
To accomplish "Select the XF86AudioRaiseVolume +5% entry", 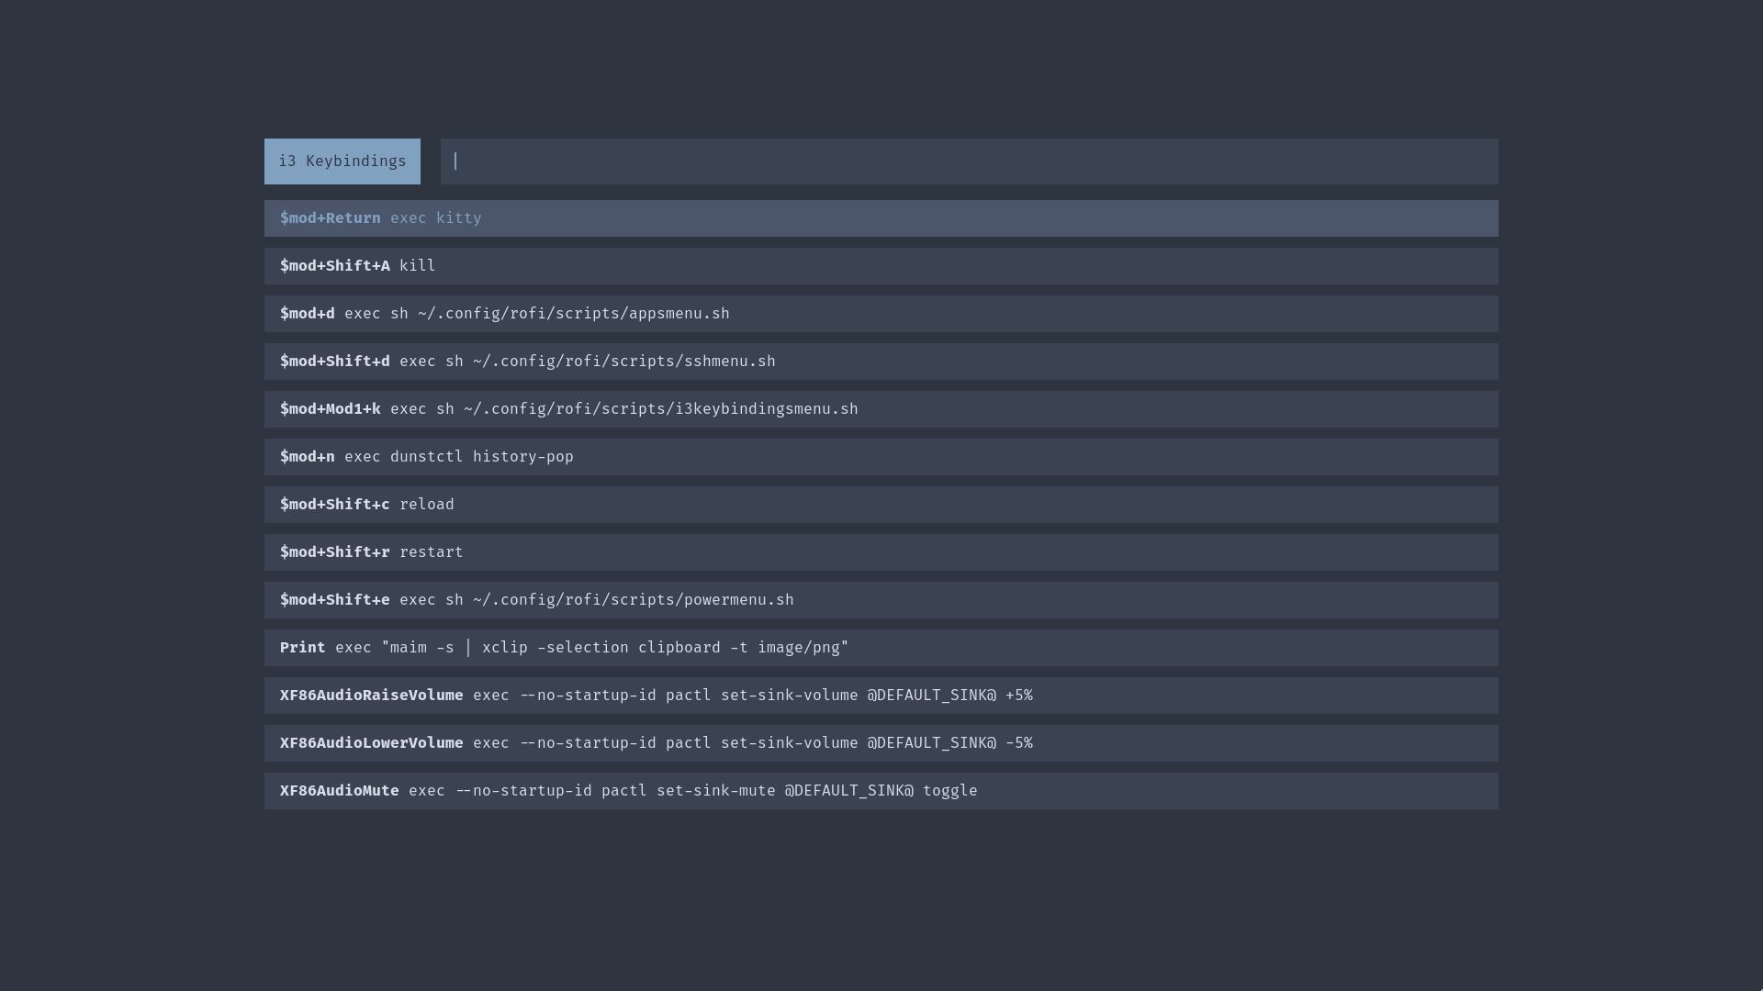I will tap(880, 696).
